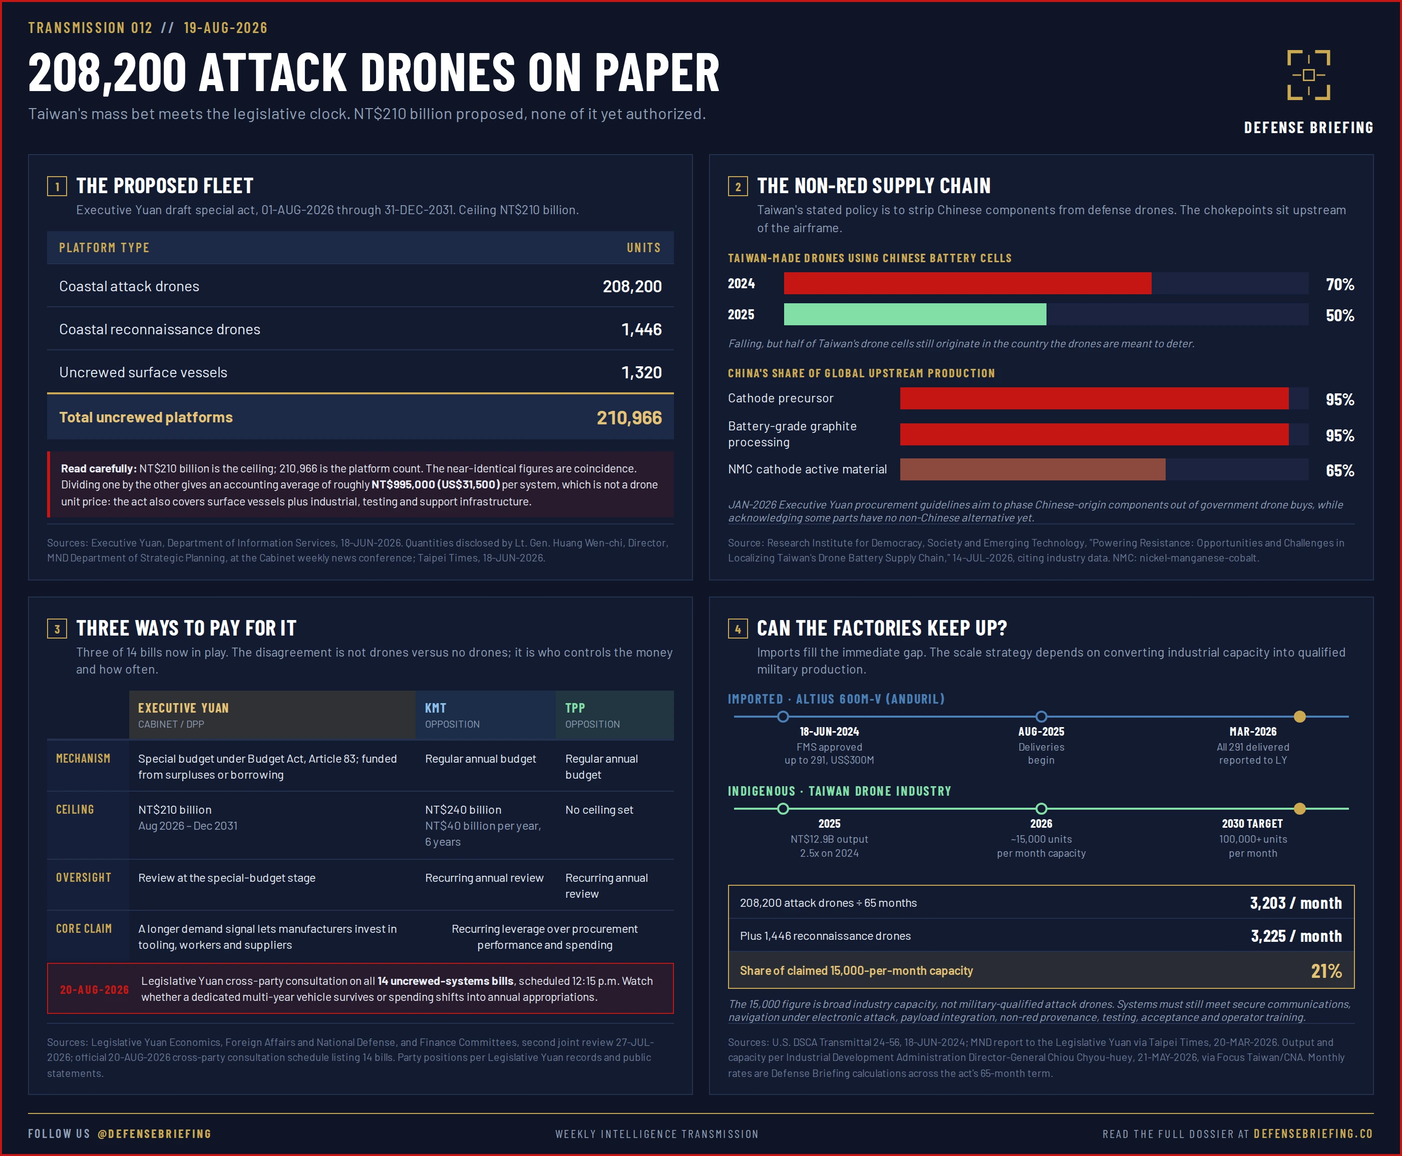Click the Battery-grade graphite processing bar
Viewport: 1402px width, 1156px height.
1094,434
